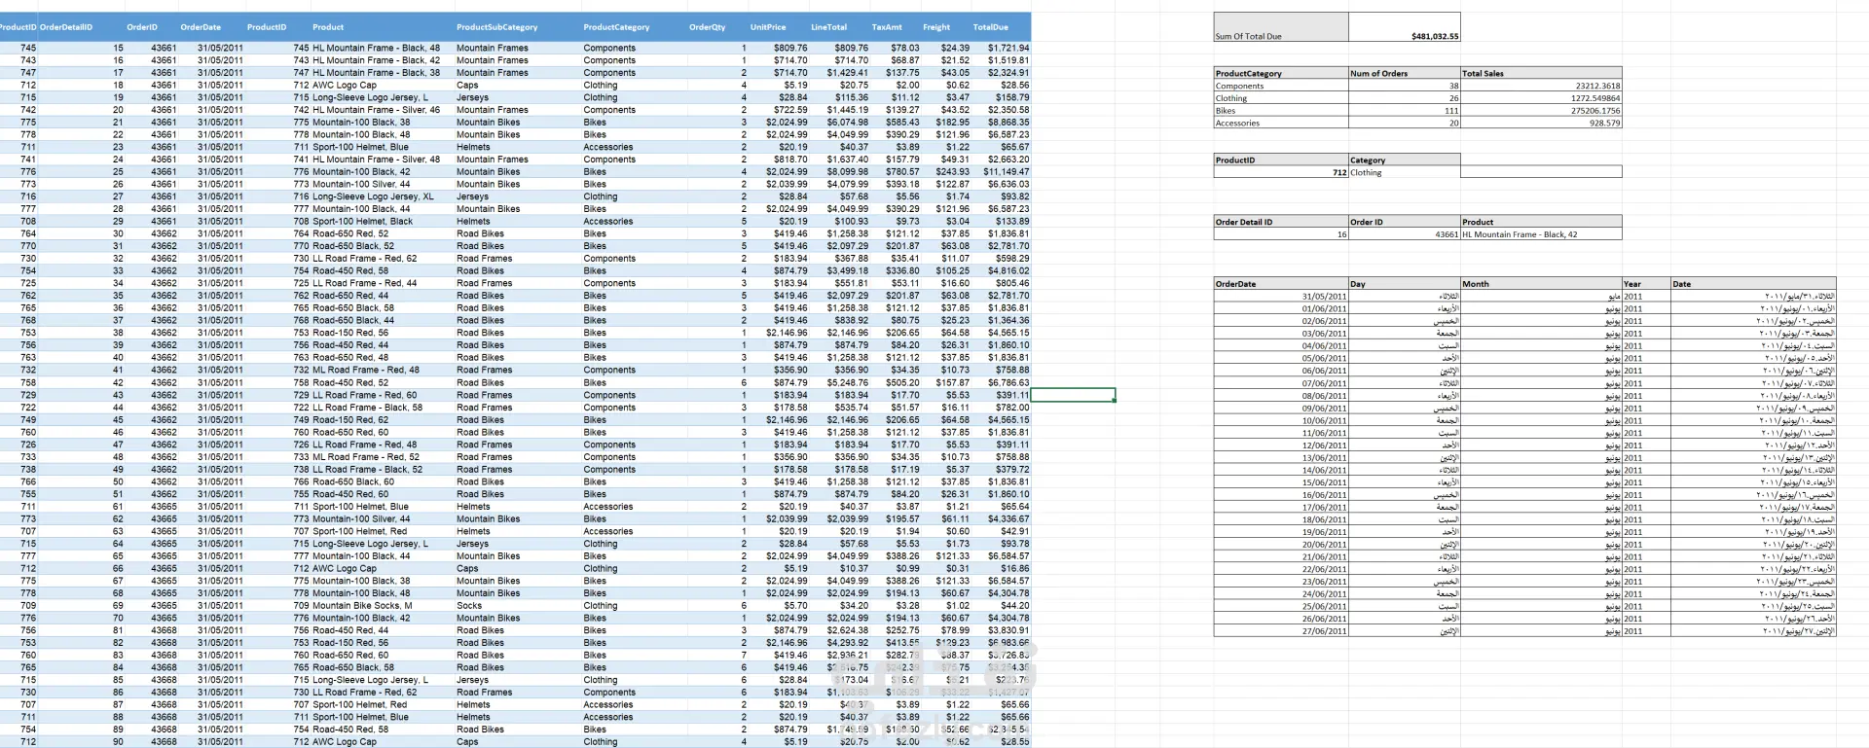The height and width of the screenshot is (748, 1869).
Task: Select the 'Category' header in the lookup table
Action: coord(1404,160)
